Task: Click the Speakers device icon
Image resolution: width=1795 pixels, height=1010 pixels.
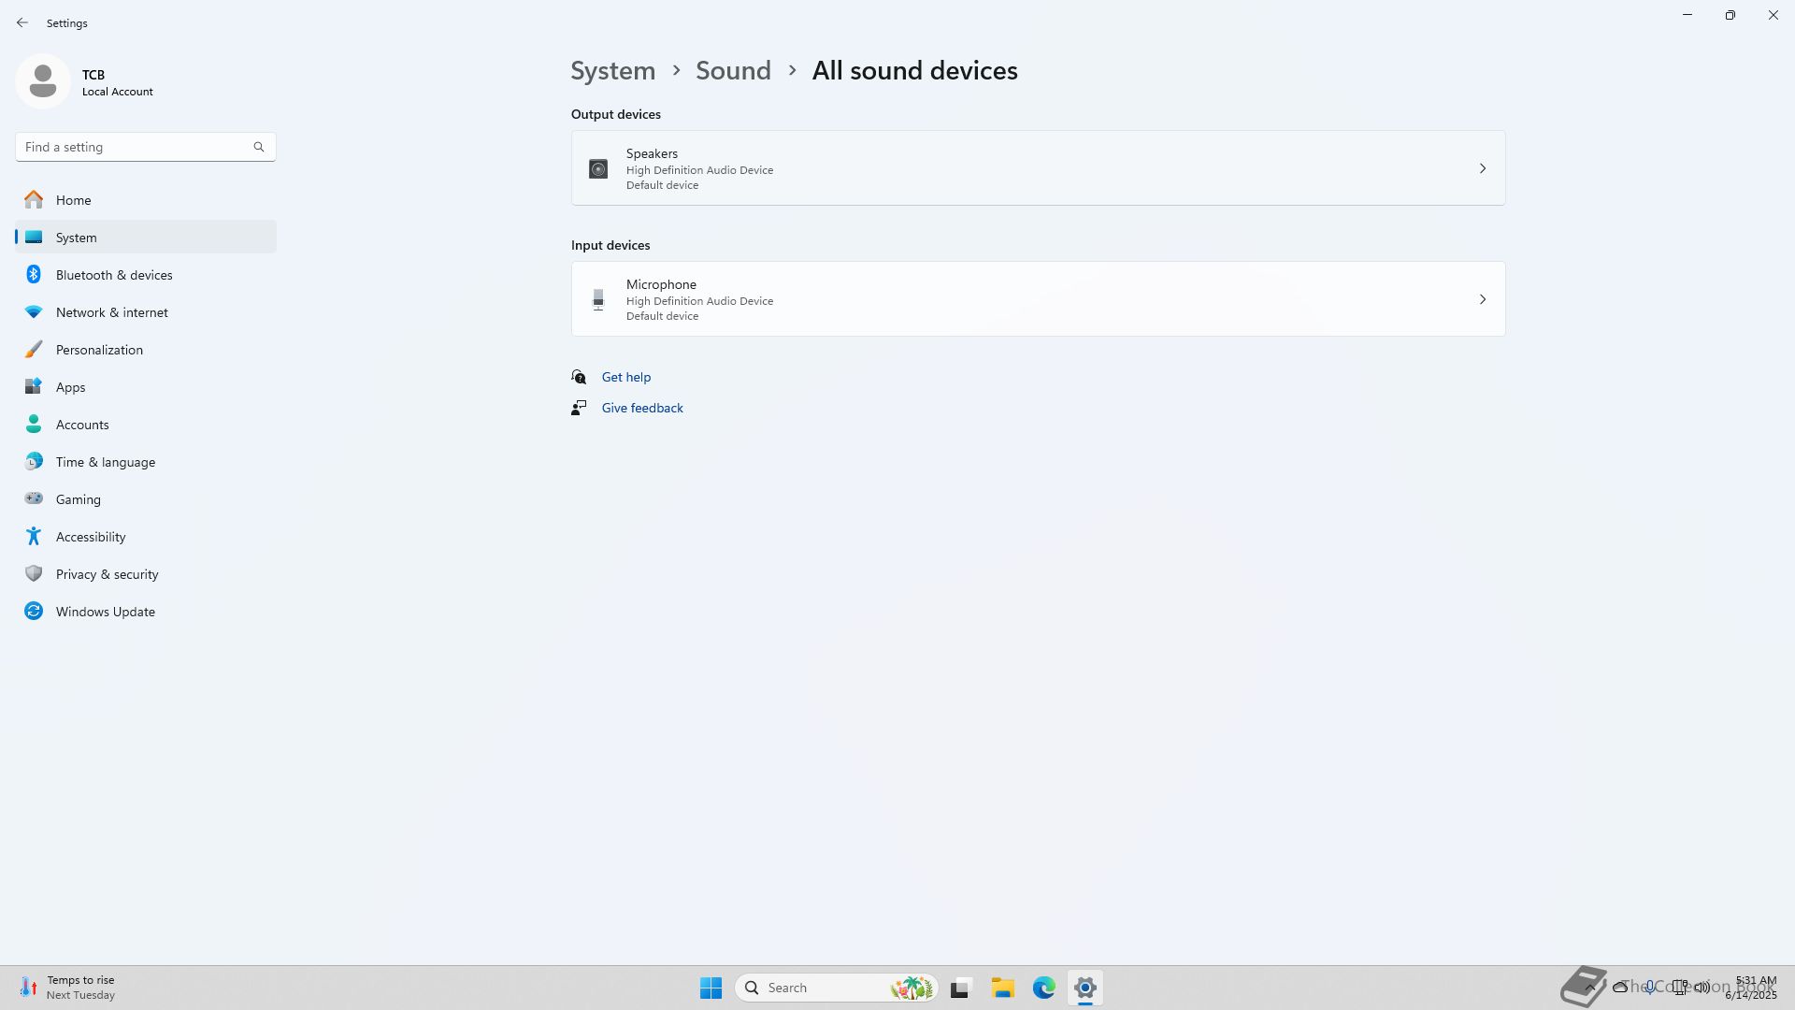Action: click(x=598, y=169)
